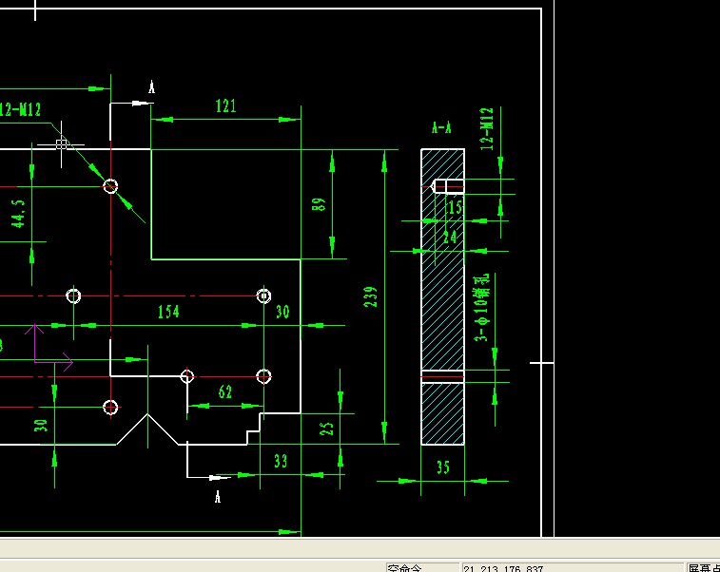720x572 pixels.
Task: Click the 33 dimension below the step
Action: pos(281,461)
